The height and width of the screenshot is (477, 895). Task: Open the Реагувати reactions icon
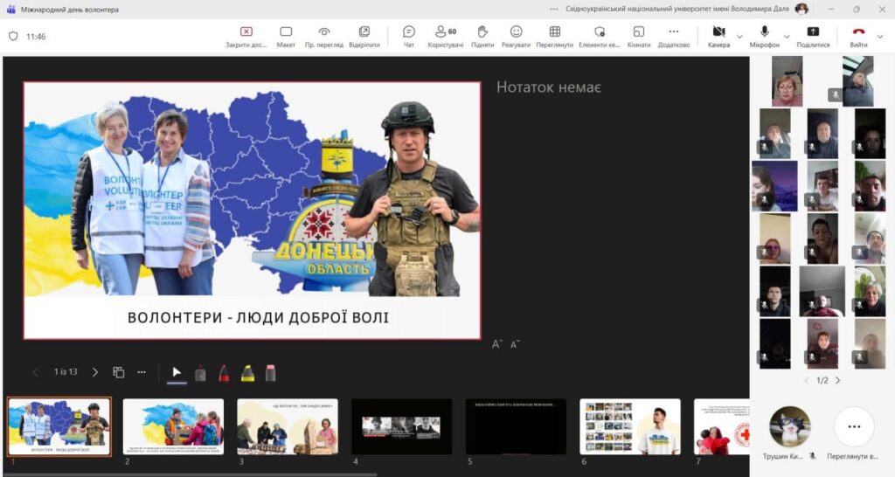(x=516, y=36)
